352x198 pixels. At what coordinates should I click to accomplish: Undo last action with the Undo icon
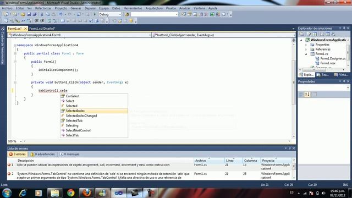tap(61, 14)
